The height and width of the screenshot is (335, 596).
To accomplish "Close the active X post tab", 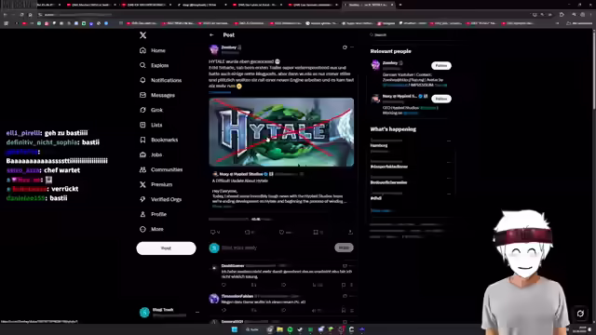I will click(x=392, y=5).
